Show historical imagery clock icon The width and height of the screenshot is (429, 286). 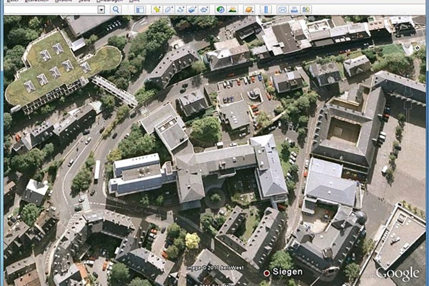pos(221,9)
